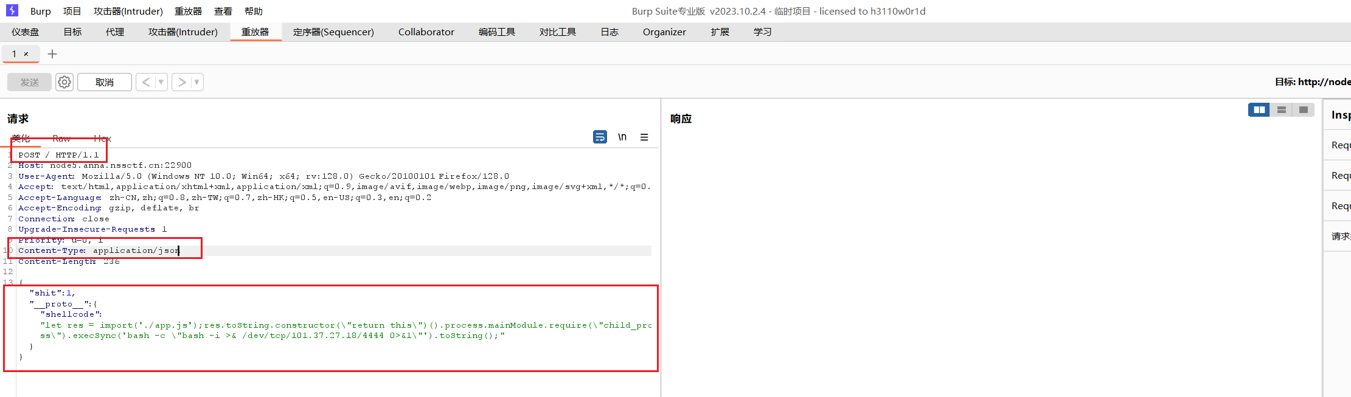This screenshot has height=397, width=1351.
Task: Switch to 对比工具 tab
Action: (x=558, y=32)
